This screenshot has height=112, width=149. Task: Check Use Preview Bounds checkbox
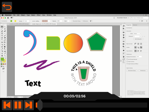click(127, 59)
